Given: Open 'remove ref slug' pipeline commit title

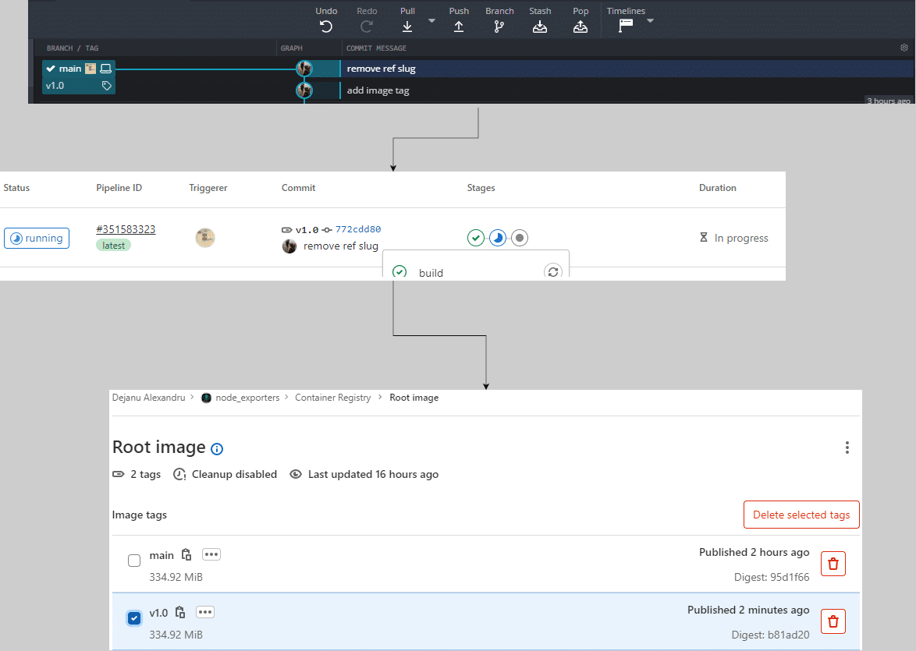Looking at the screenshot, I should 341,246.
